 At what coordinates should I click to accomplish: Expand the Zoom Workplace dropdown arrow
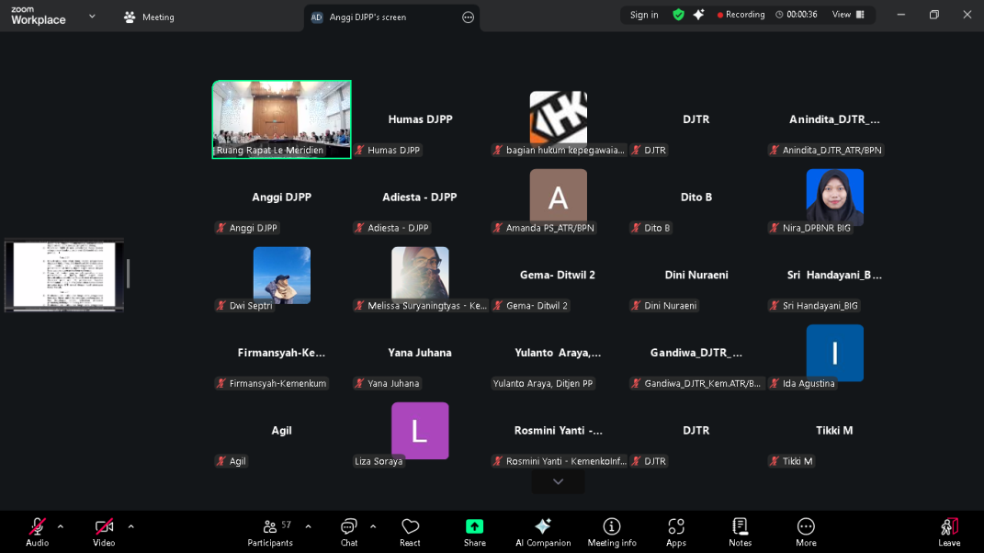pos(90,17)
